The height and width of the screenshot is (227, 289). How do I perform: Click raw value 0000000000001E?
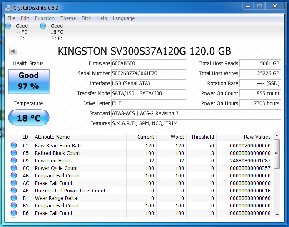click(250, 190)
